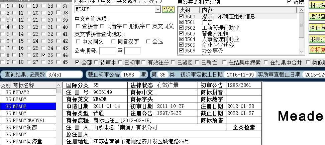Click the ending 公告期号 field

coord(132,51)
